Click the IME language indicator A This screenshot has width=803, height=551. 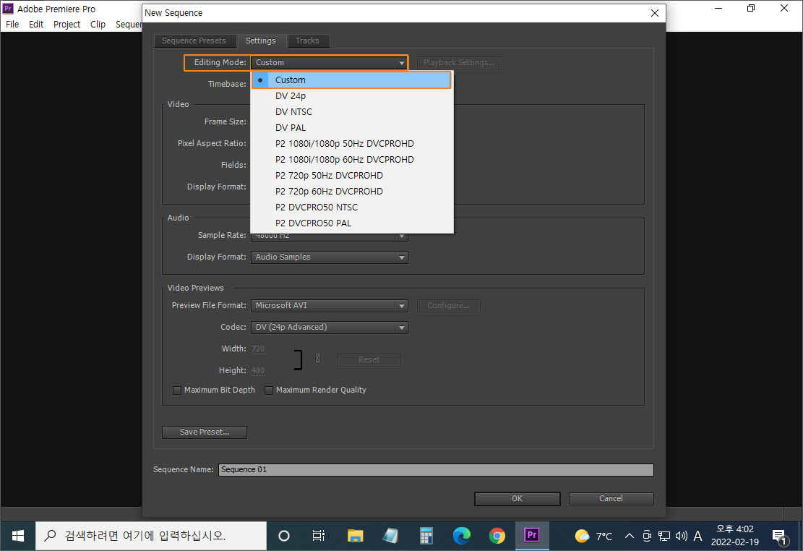point(697,536)
